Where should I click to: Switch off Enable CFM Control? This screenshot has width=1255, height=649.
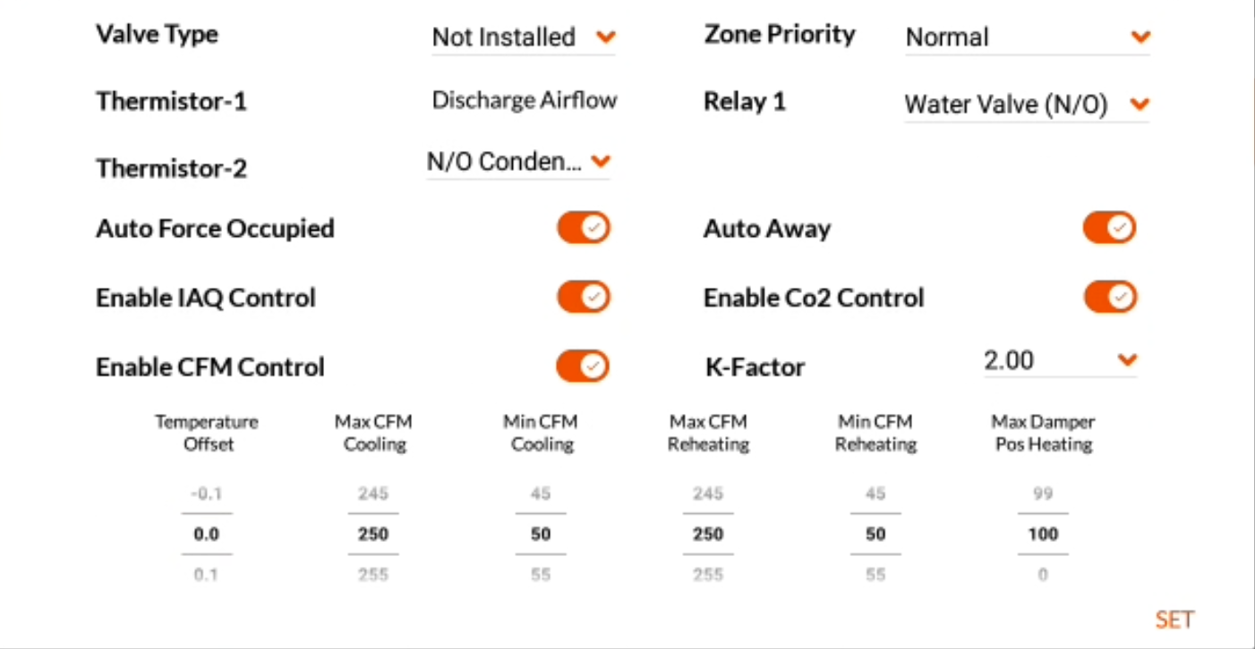584,366
